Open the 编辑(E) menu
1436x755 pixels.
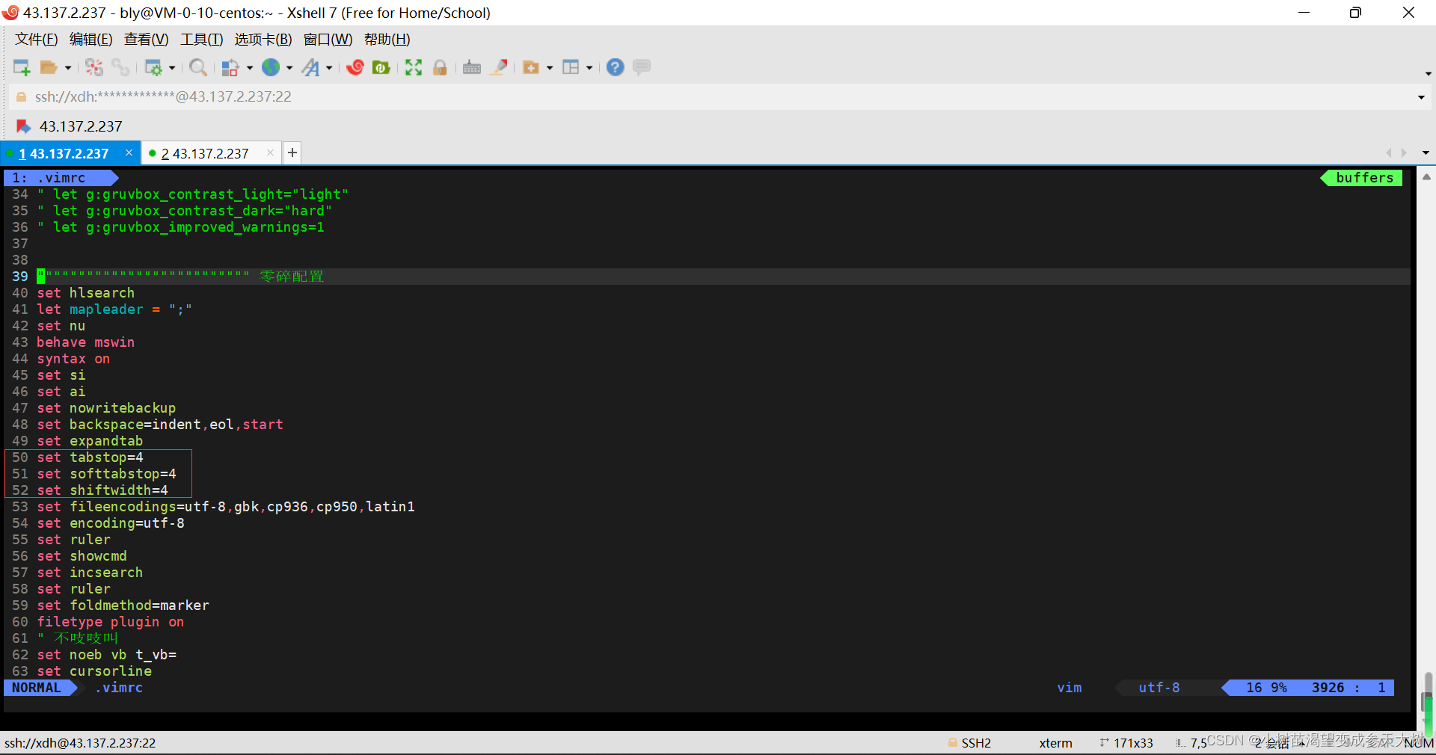point(90,40)
